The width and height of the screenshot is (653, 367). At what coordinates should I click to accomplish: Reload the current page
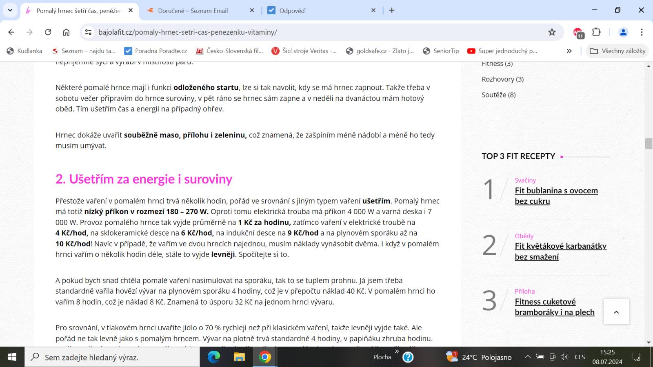tap(48, 32)
